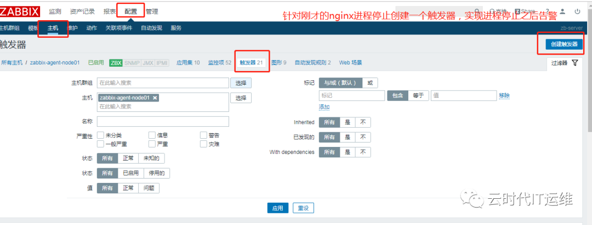
Task: Click the 重设 reset button
Action: (303, 208)
